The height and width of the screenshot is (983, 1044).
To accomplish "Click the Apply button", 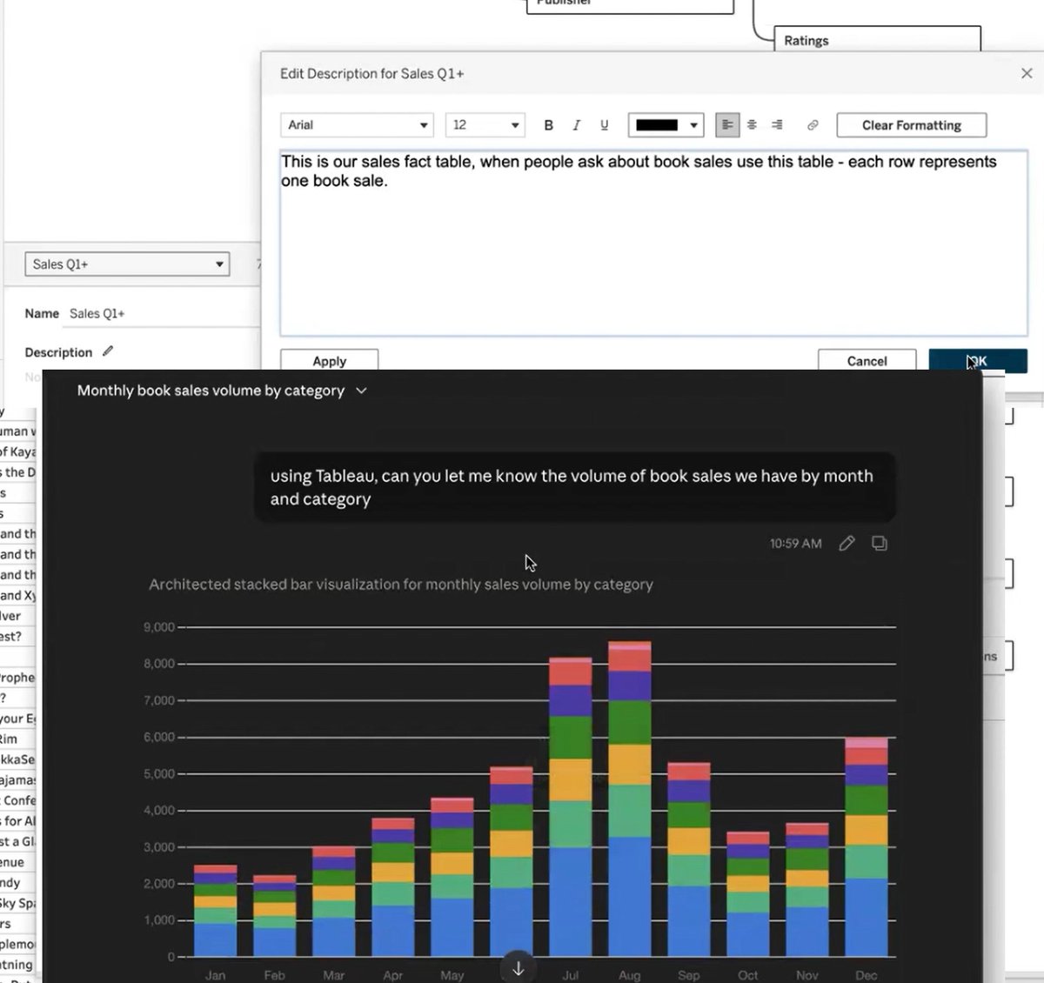I will pos(329,360).
